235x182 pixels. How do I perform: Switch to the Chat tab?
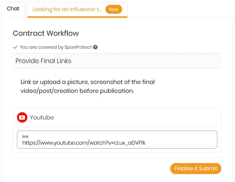(x=13, y=8)
